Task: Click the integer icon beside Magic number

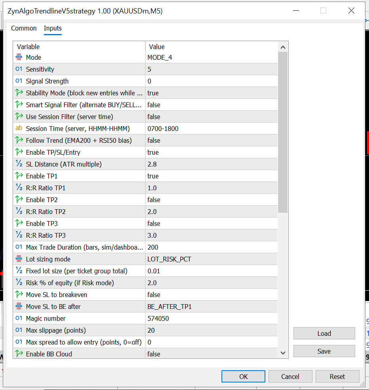Action: [x=19, y=318]
